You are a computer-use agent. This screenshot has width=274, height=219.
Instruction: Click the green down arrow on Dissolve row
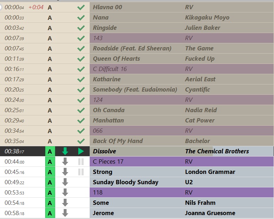pos(65,151)
